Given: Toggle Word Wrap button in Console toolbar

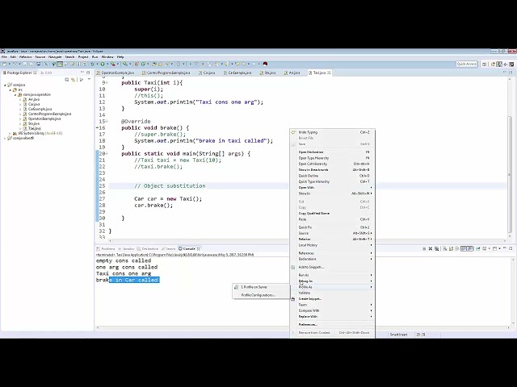Looking at the screenshot, I should tap(457, 248).
